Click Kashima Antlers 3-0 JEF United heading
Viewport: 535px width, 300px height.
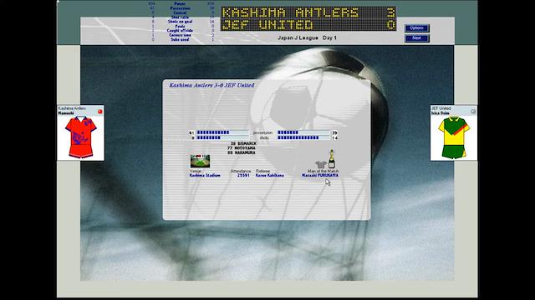click(211, 85)
